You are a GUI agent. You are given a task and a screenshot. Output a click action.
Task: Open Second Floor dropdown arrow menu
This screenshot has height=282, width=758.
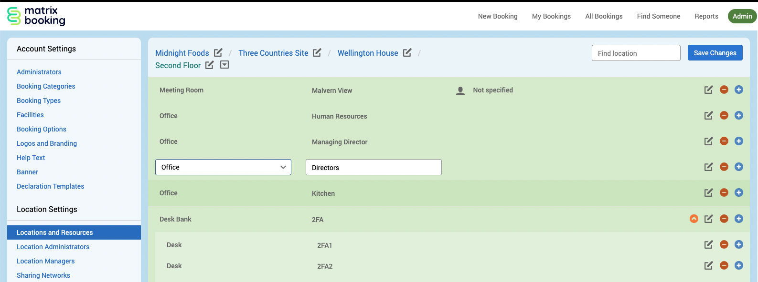coord(224,65)
